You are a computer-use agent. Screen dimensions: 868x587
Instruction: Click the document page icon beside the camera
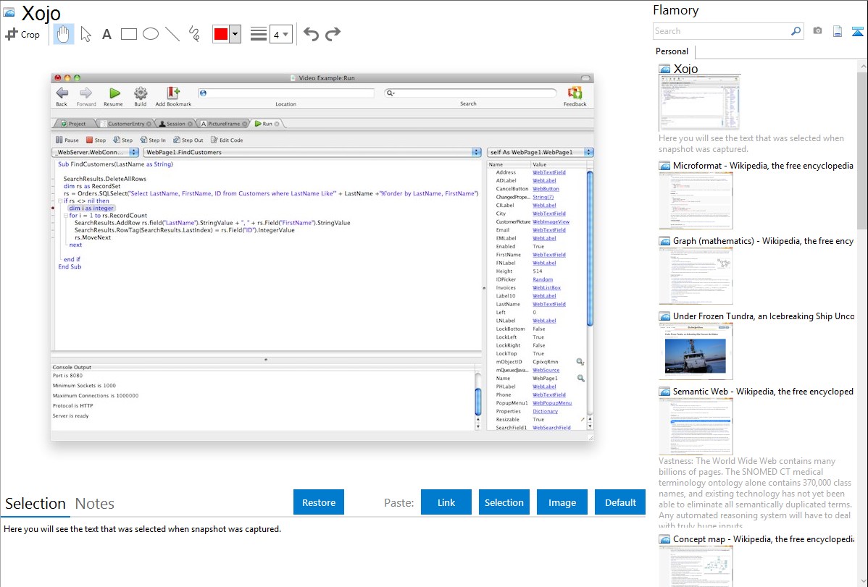coord(838,31)
